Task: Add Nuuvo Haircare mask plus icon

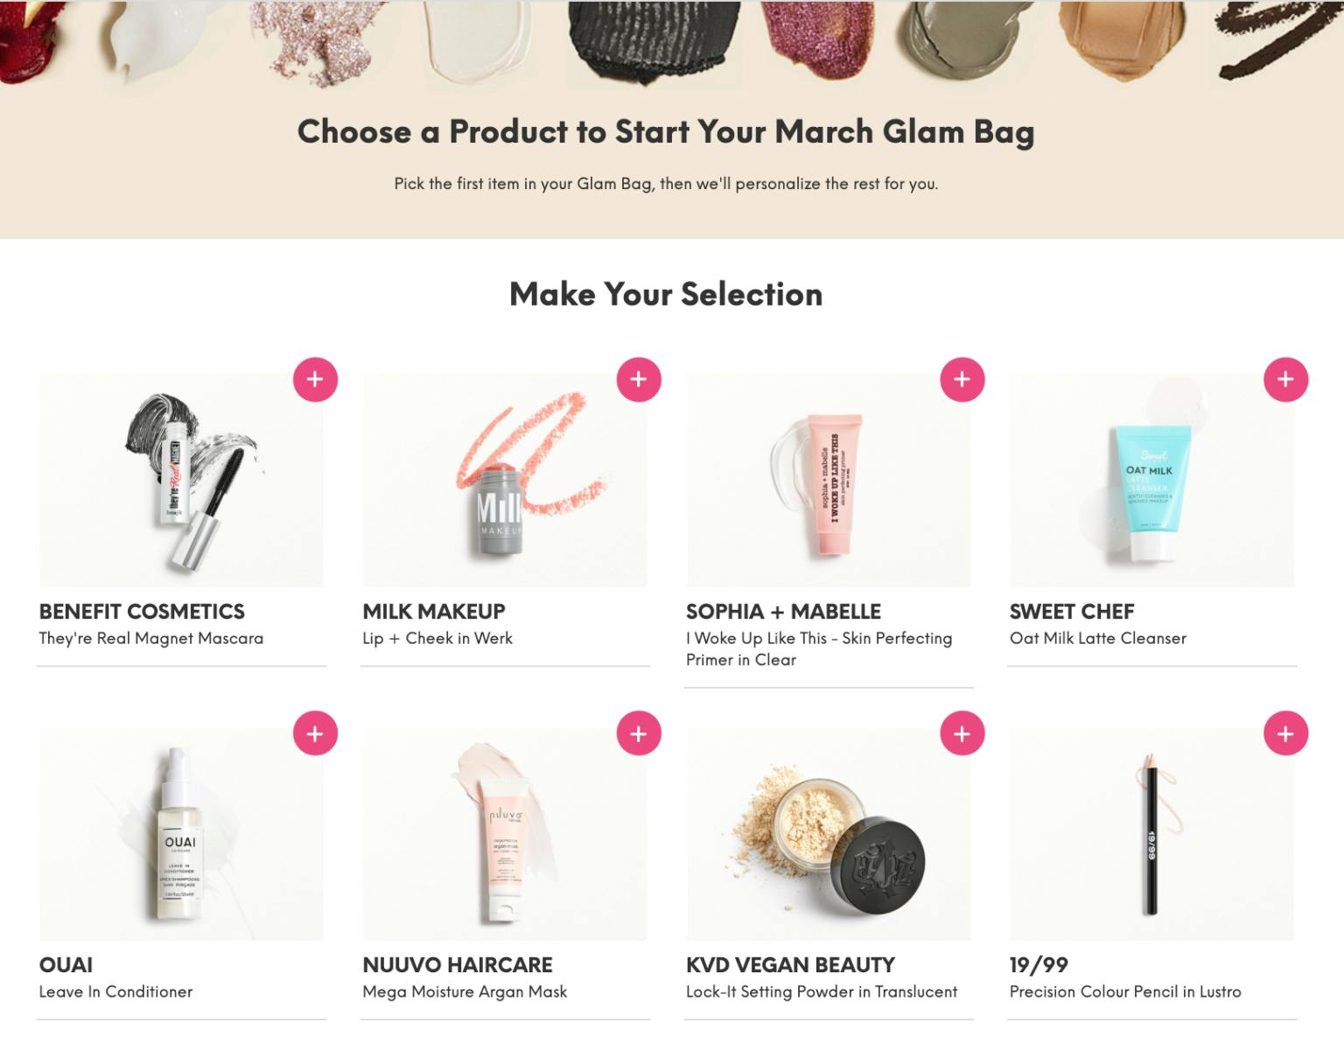Action: (639, 733)
